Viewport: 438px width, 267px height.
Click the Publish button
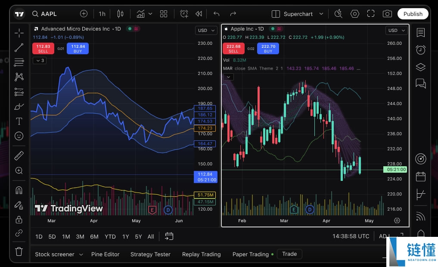[x=413, y=14]
